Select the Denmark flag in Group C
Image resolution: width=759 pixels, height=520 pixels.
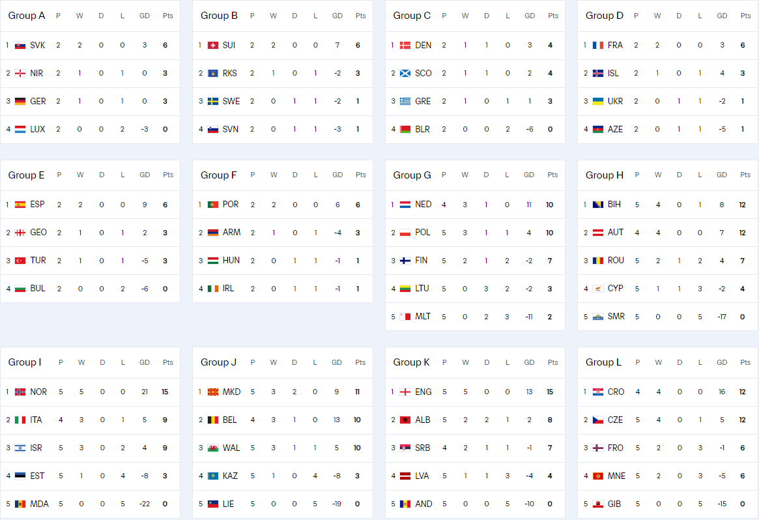tap(405, 46)
